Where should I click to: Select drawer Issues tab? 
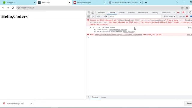[103, 97]
